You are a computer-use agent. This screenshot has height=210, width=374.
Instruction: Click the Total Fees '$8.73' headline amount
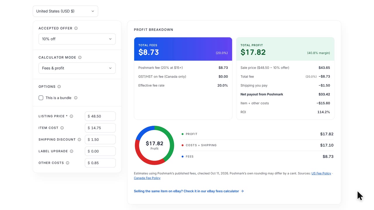pyautogui.click(x=149, y=52)
